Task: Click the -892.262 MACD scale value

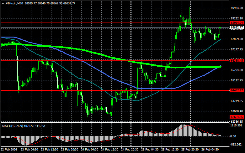Action: [x=236, y=145]
